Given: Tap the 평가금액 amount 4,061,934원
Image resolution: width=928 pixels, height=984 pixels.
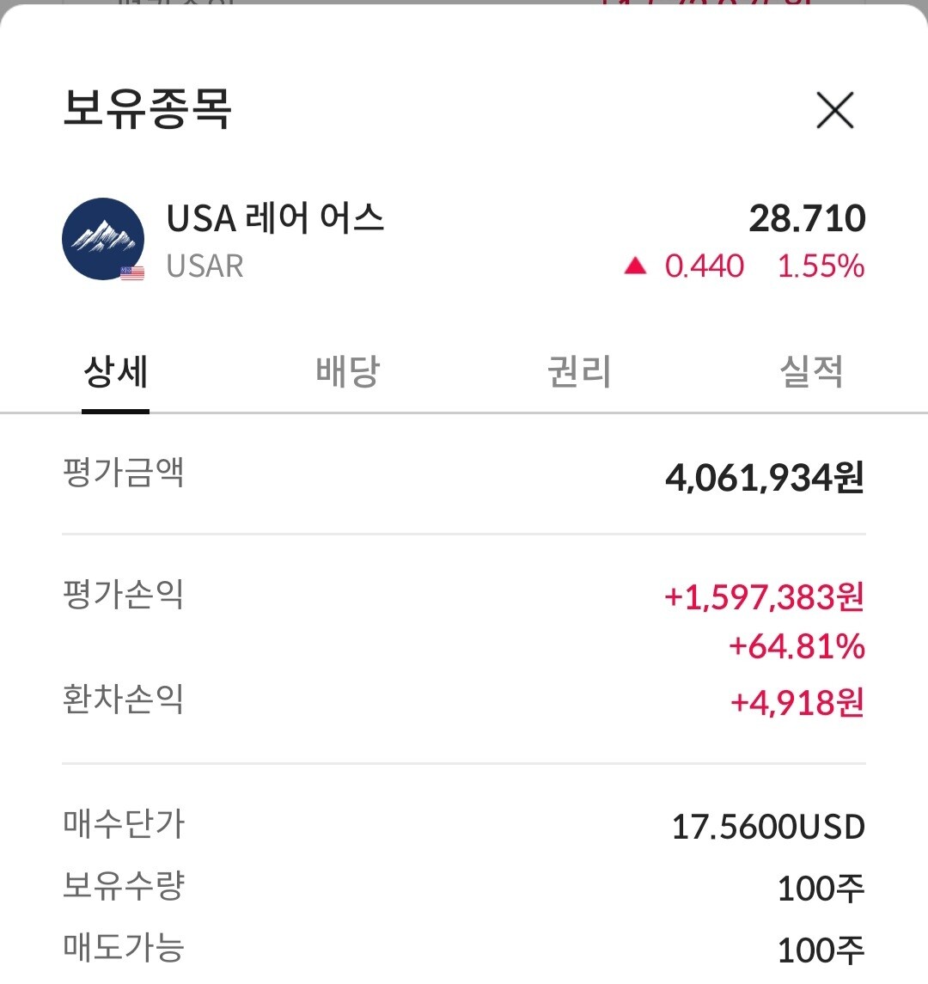Looking at the screenshot, I should (764, 478).
